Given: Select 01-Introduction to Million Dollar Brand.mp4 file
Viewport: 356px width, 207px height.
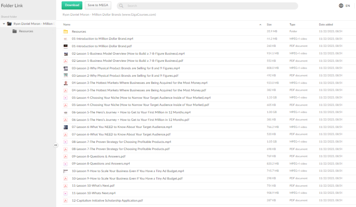Looking at the screenshot, I should coord(103,39).
